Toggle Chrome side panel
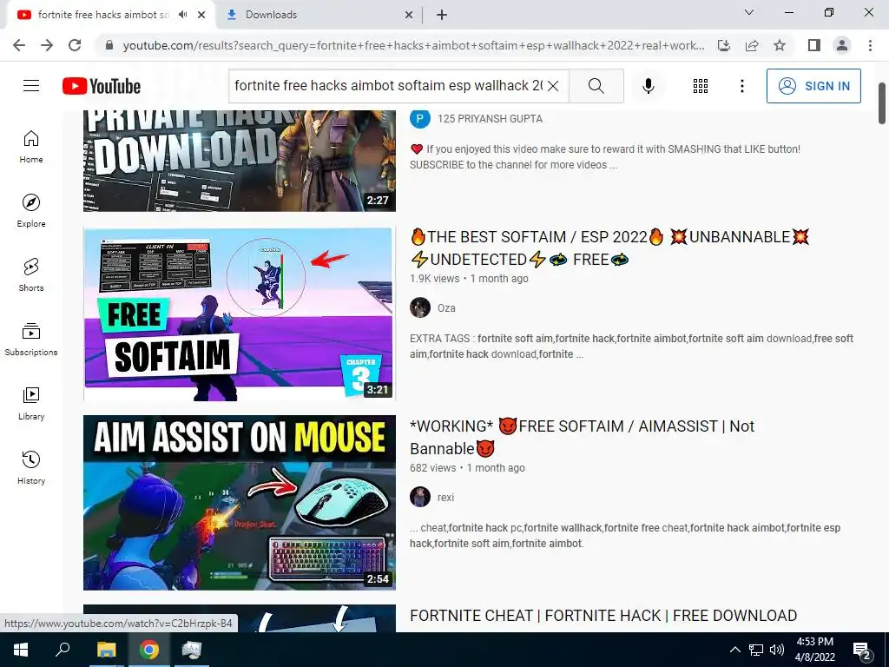The image size is (889, 667). [x=814, y=45]
